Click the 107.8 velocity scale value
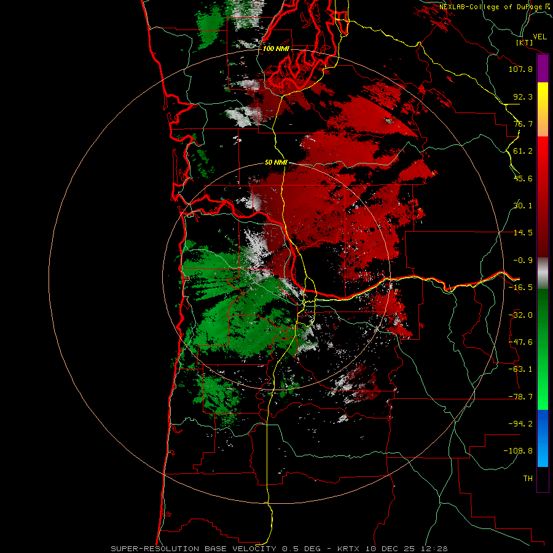The width and height of the screenshot is (553, 553). point(520,69)
